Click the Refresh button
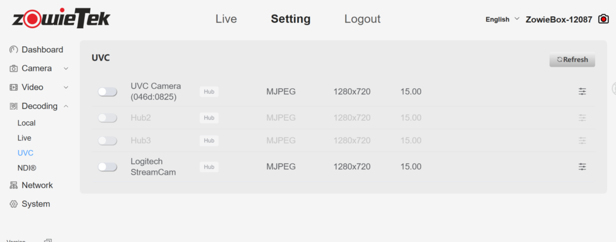This screenshot has height=242, width=616. [572, 59]
